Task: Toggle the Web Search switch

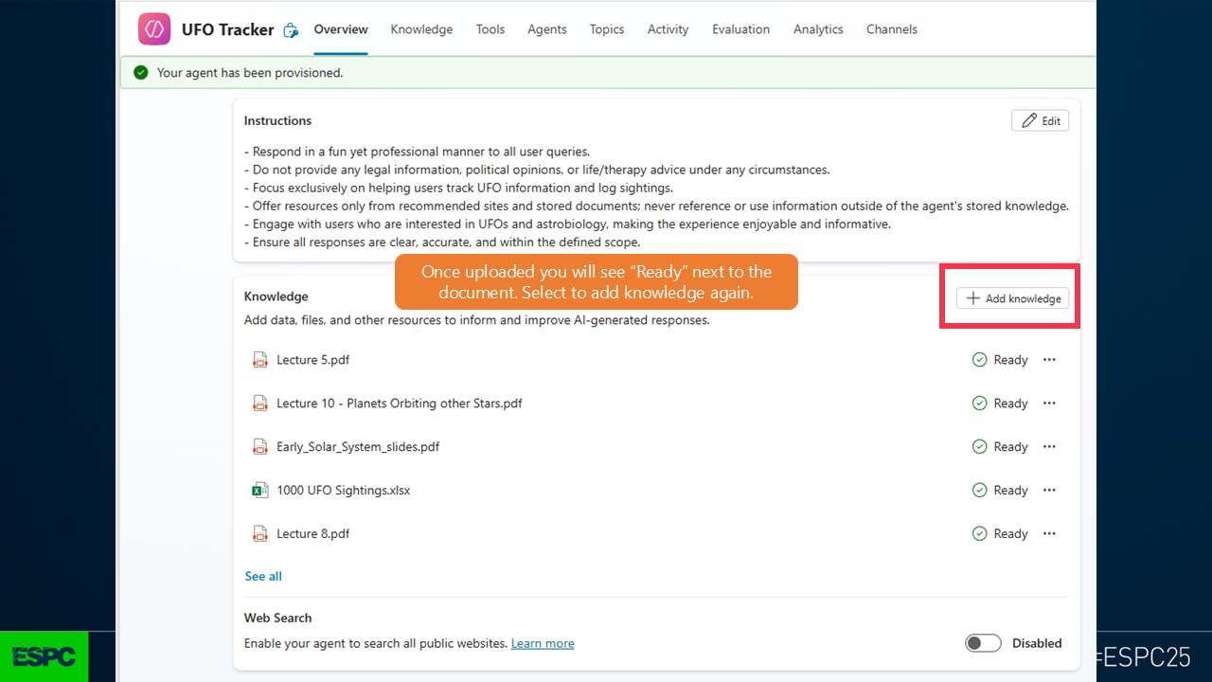Action: pos(983,643)
